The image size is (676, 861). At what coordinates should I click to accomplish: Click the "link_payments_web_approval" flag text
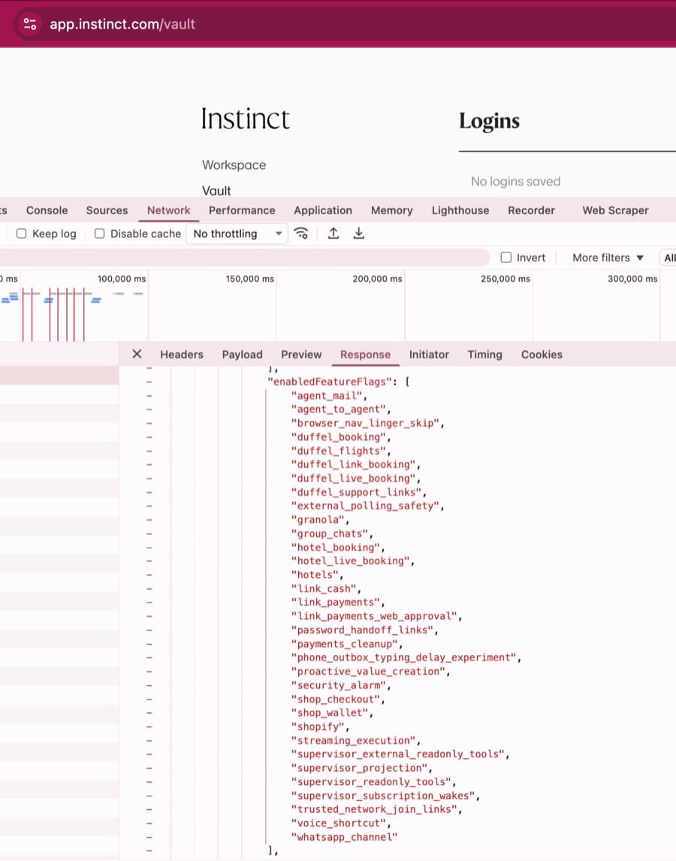[x=374, y=616]
